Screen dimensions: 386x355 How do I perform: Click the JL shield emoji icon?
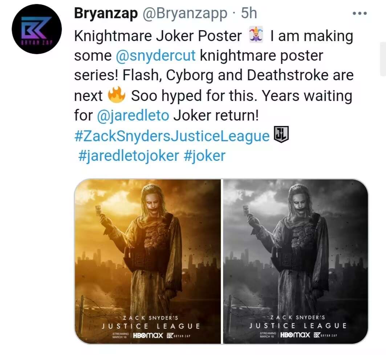pyautogui.click(x=281, y=135)
